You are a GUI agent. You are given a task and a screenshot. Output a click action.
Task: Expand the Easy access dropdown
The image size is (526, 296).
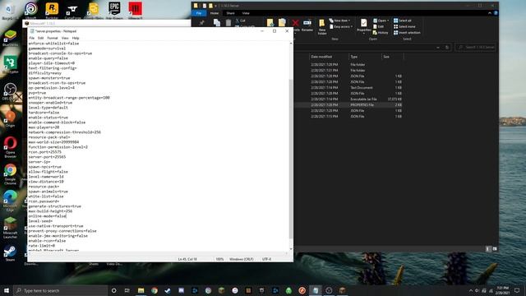(341, 26)
